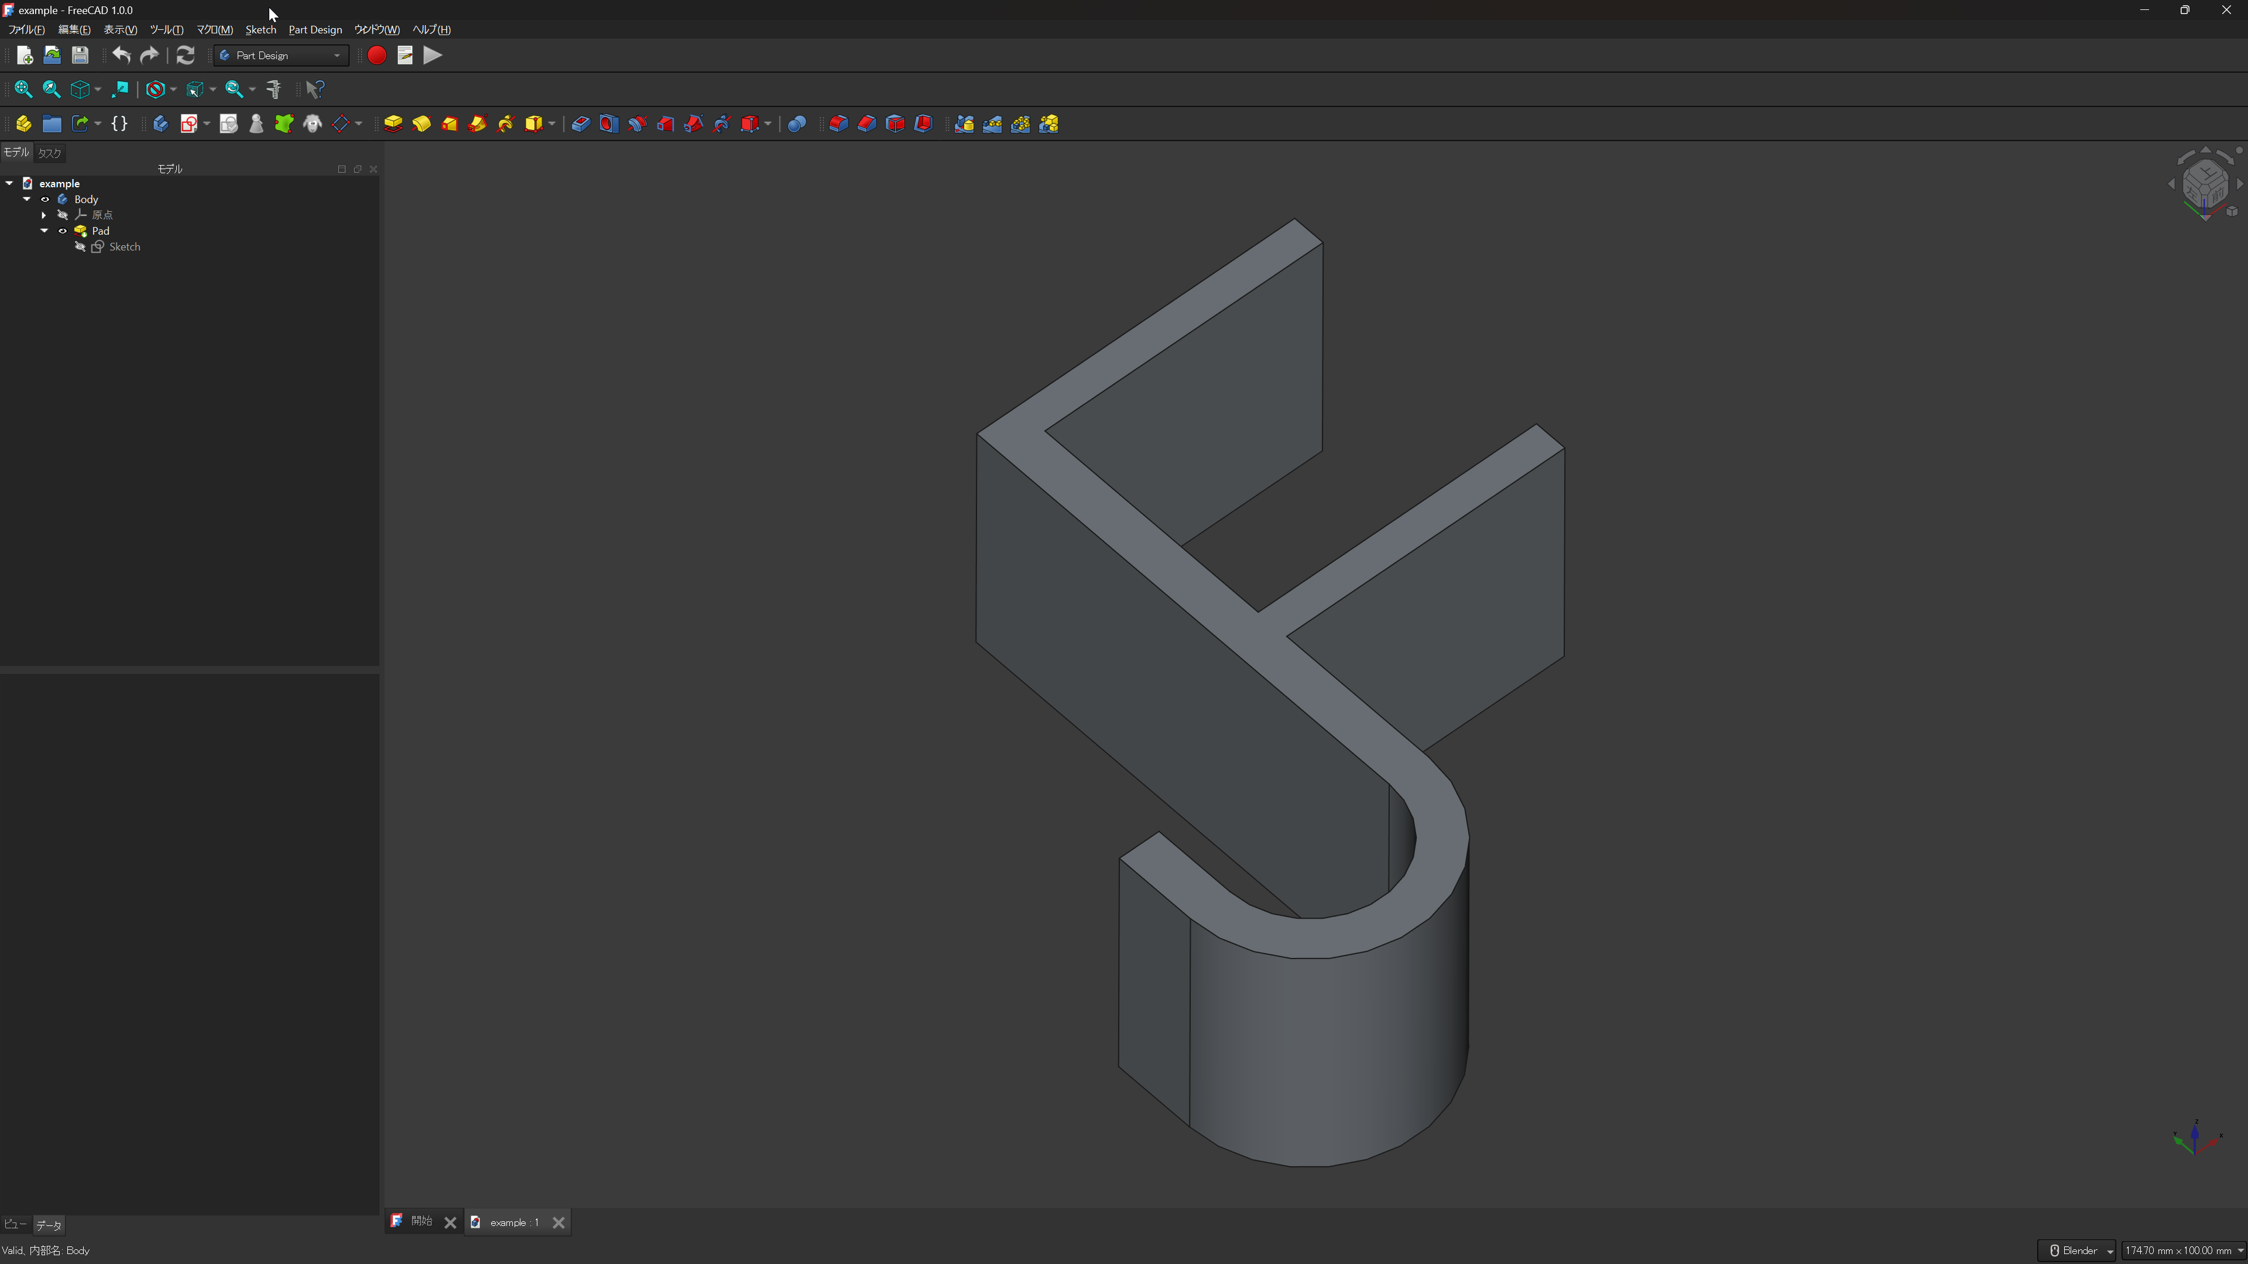Toggle visibility eye of Pad
Viewport: 2248px width, 1264px height.
[62, 231]
